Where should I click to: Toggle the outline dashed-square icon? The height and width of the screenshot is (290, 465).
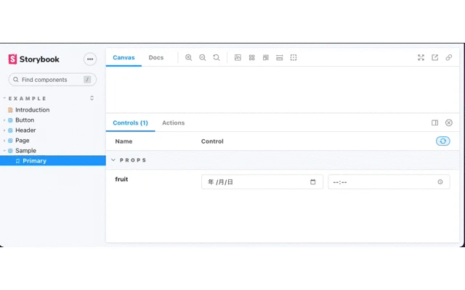point(294,58)
